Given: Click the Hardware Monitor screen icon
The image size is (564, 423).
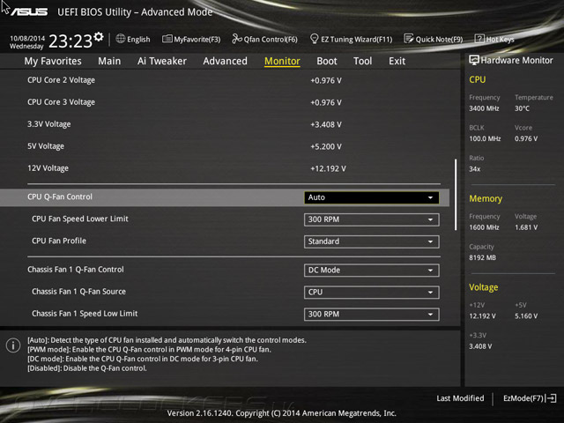Looking at the screenshot, I should click(x=474, y=60).
